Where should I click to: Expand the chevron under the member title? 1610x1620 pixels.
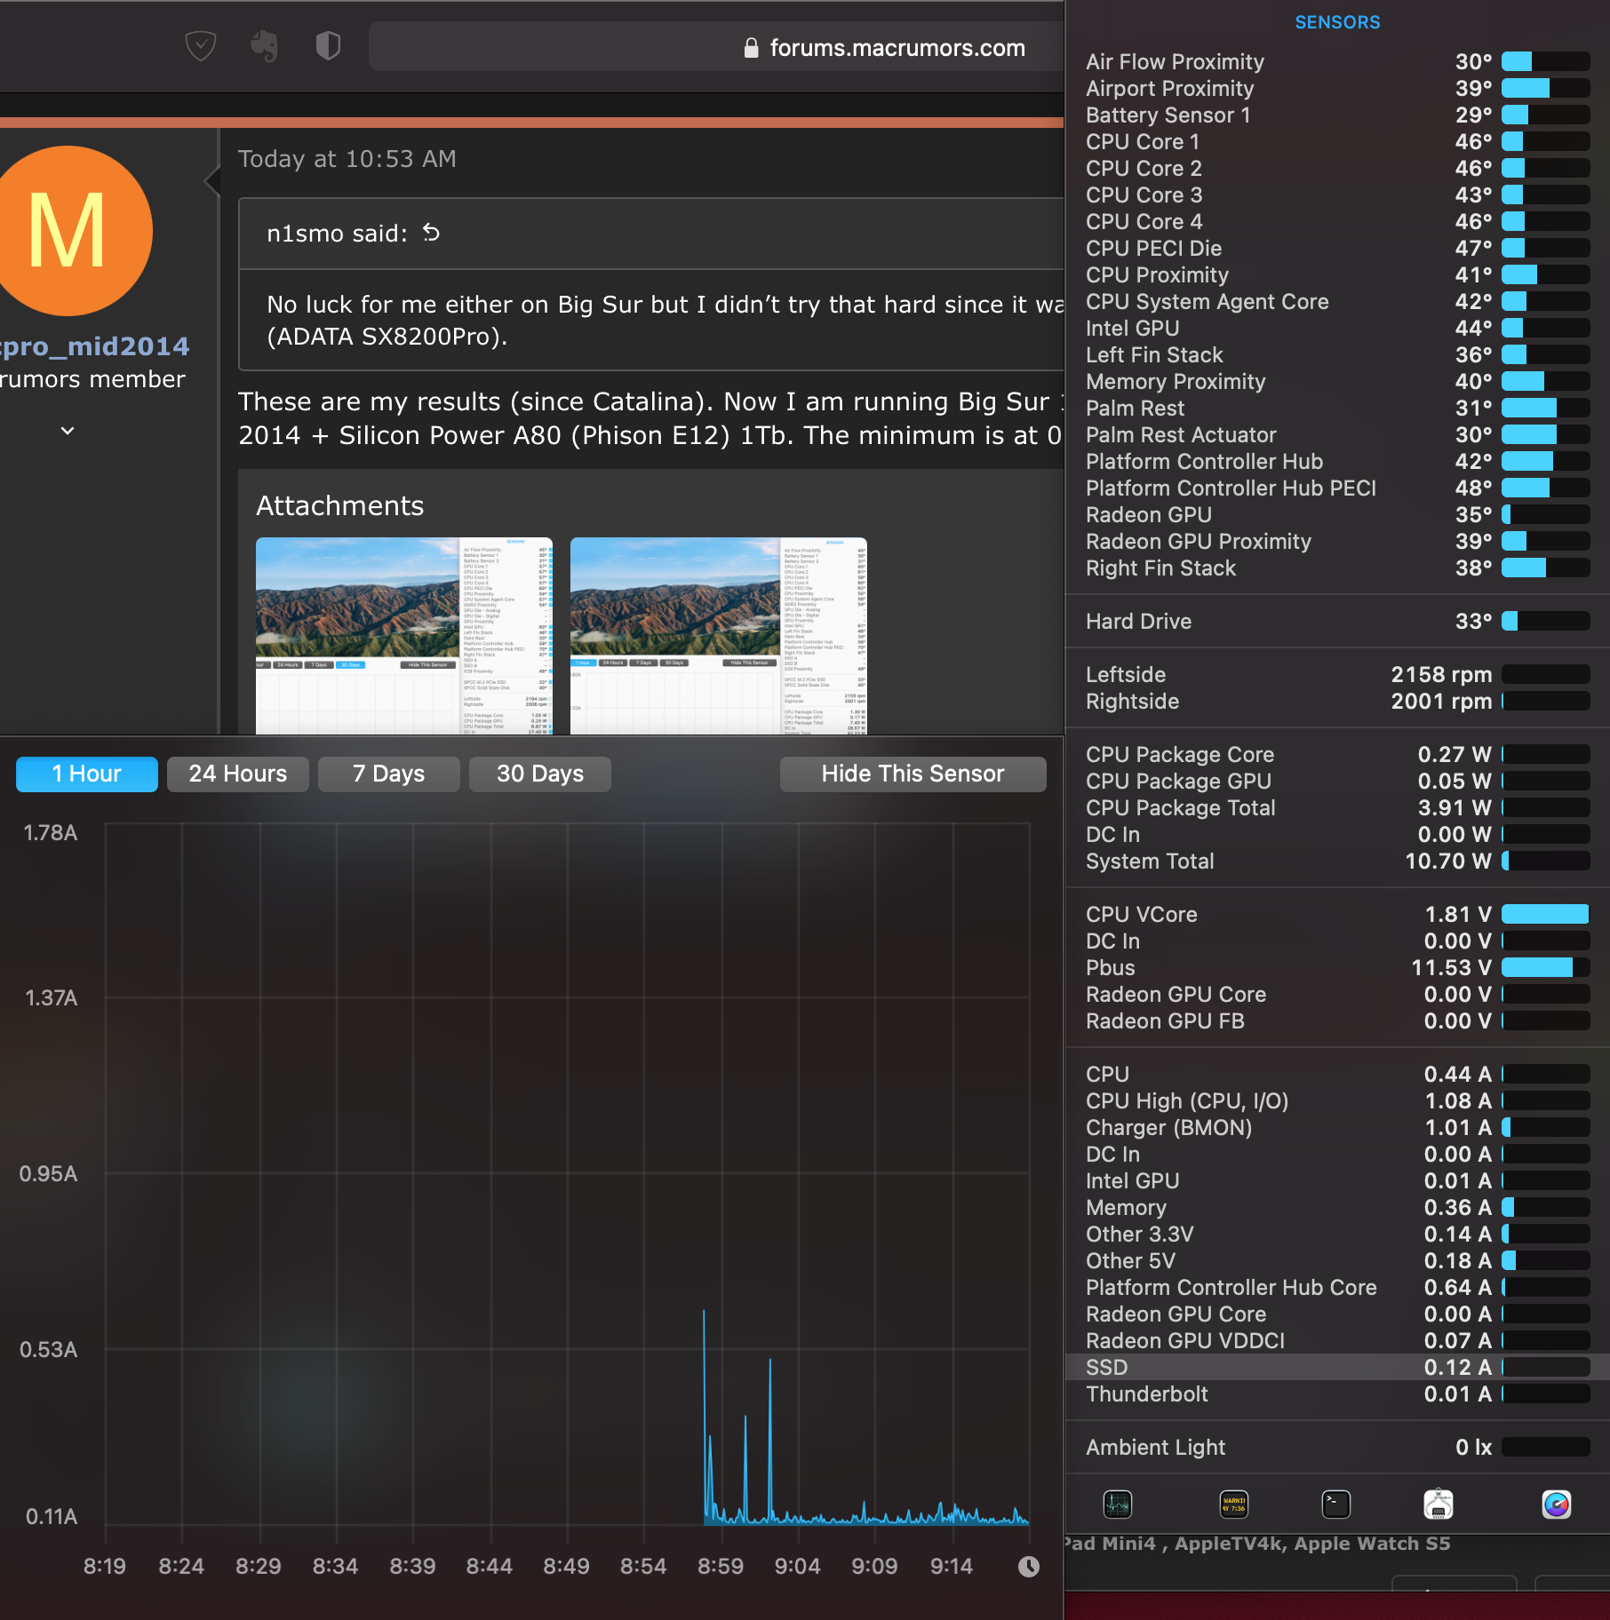click(x=68, y=431)
